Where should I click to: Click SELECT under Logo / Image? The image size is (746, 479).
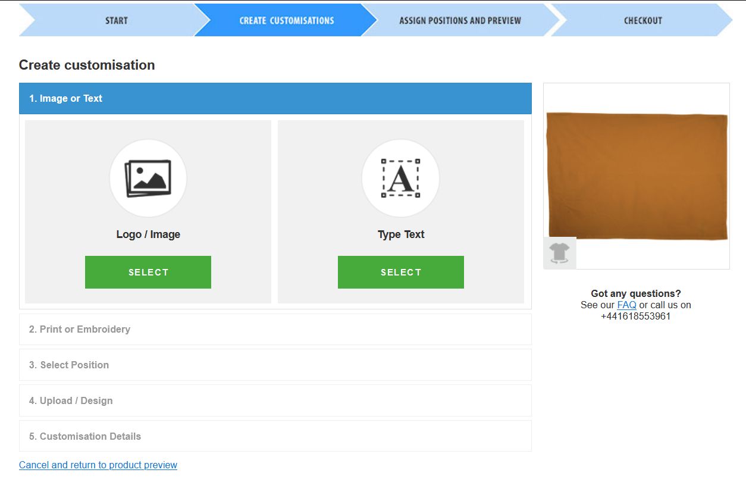coord(148,272)
